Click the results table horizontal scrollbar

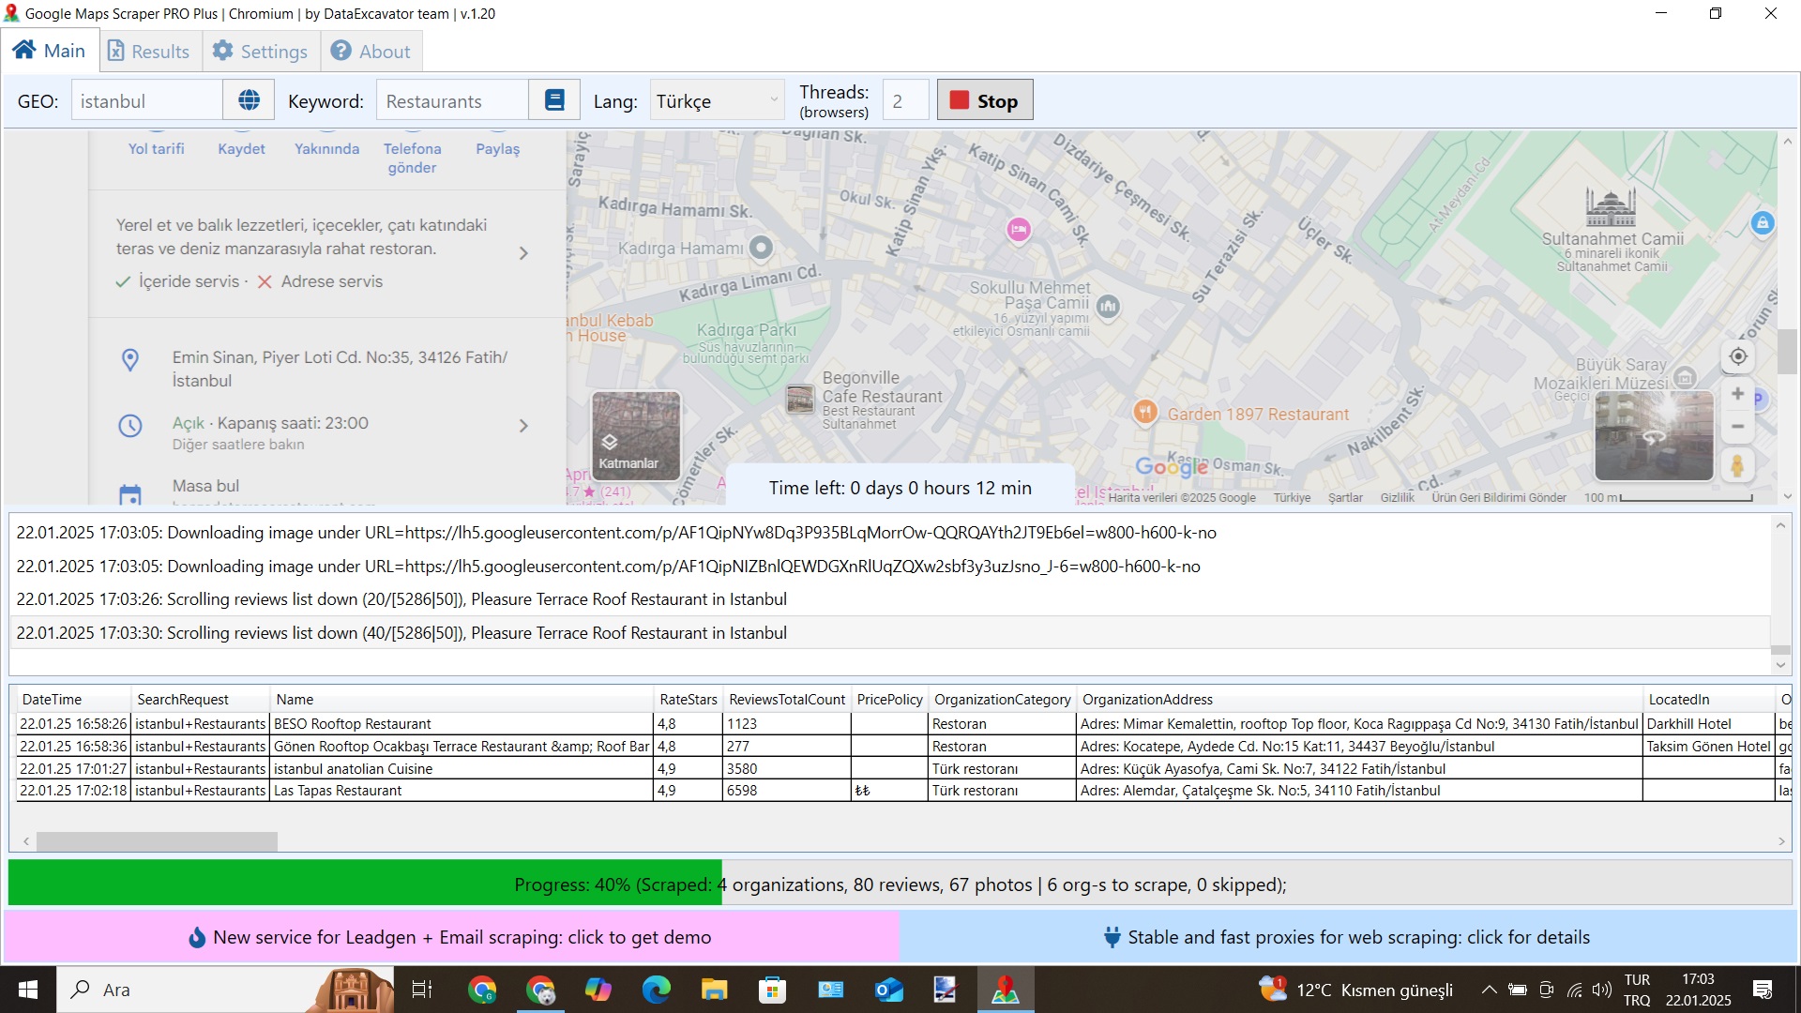157,841
